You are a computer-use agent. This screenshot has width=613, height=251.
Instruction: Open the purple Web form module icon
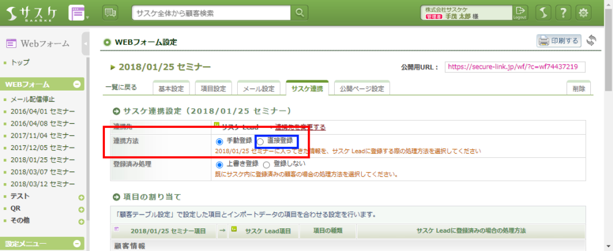(77, 12)
